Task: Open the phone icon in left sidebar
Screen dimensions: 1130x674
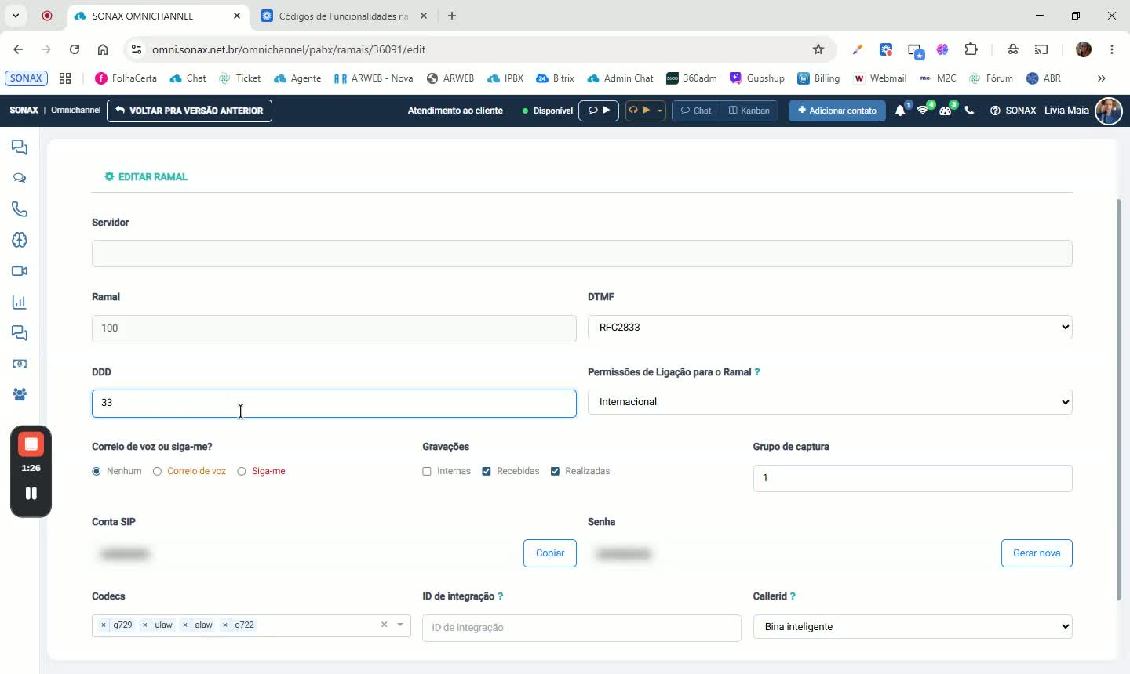Action: (x=20, y=209)
